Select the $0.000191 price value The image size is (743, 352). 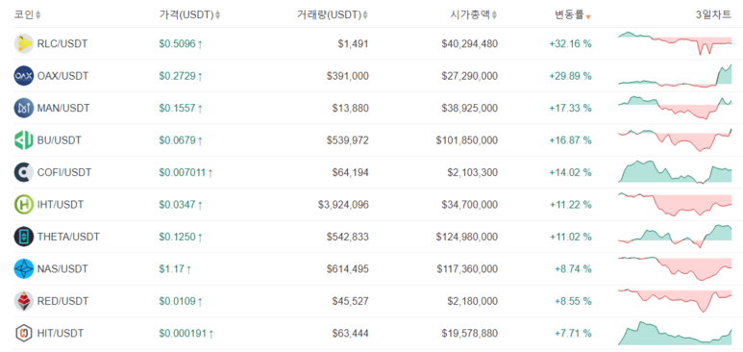183,333
